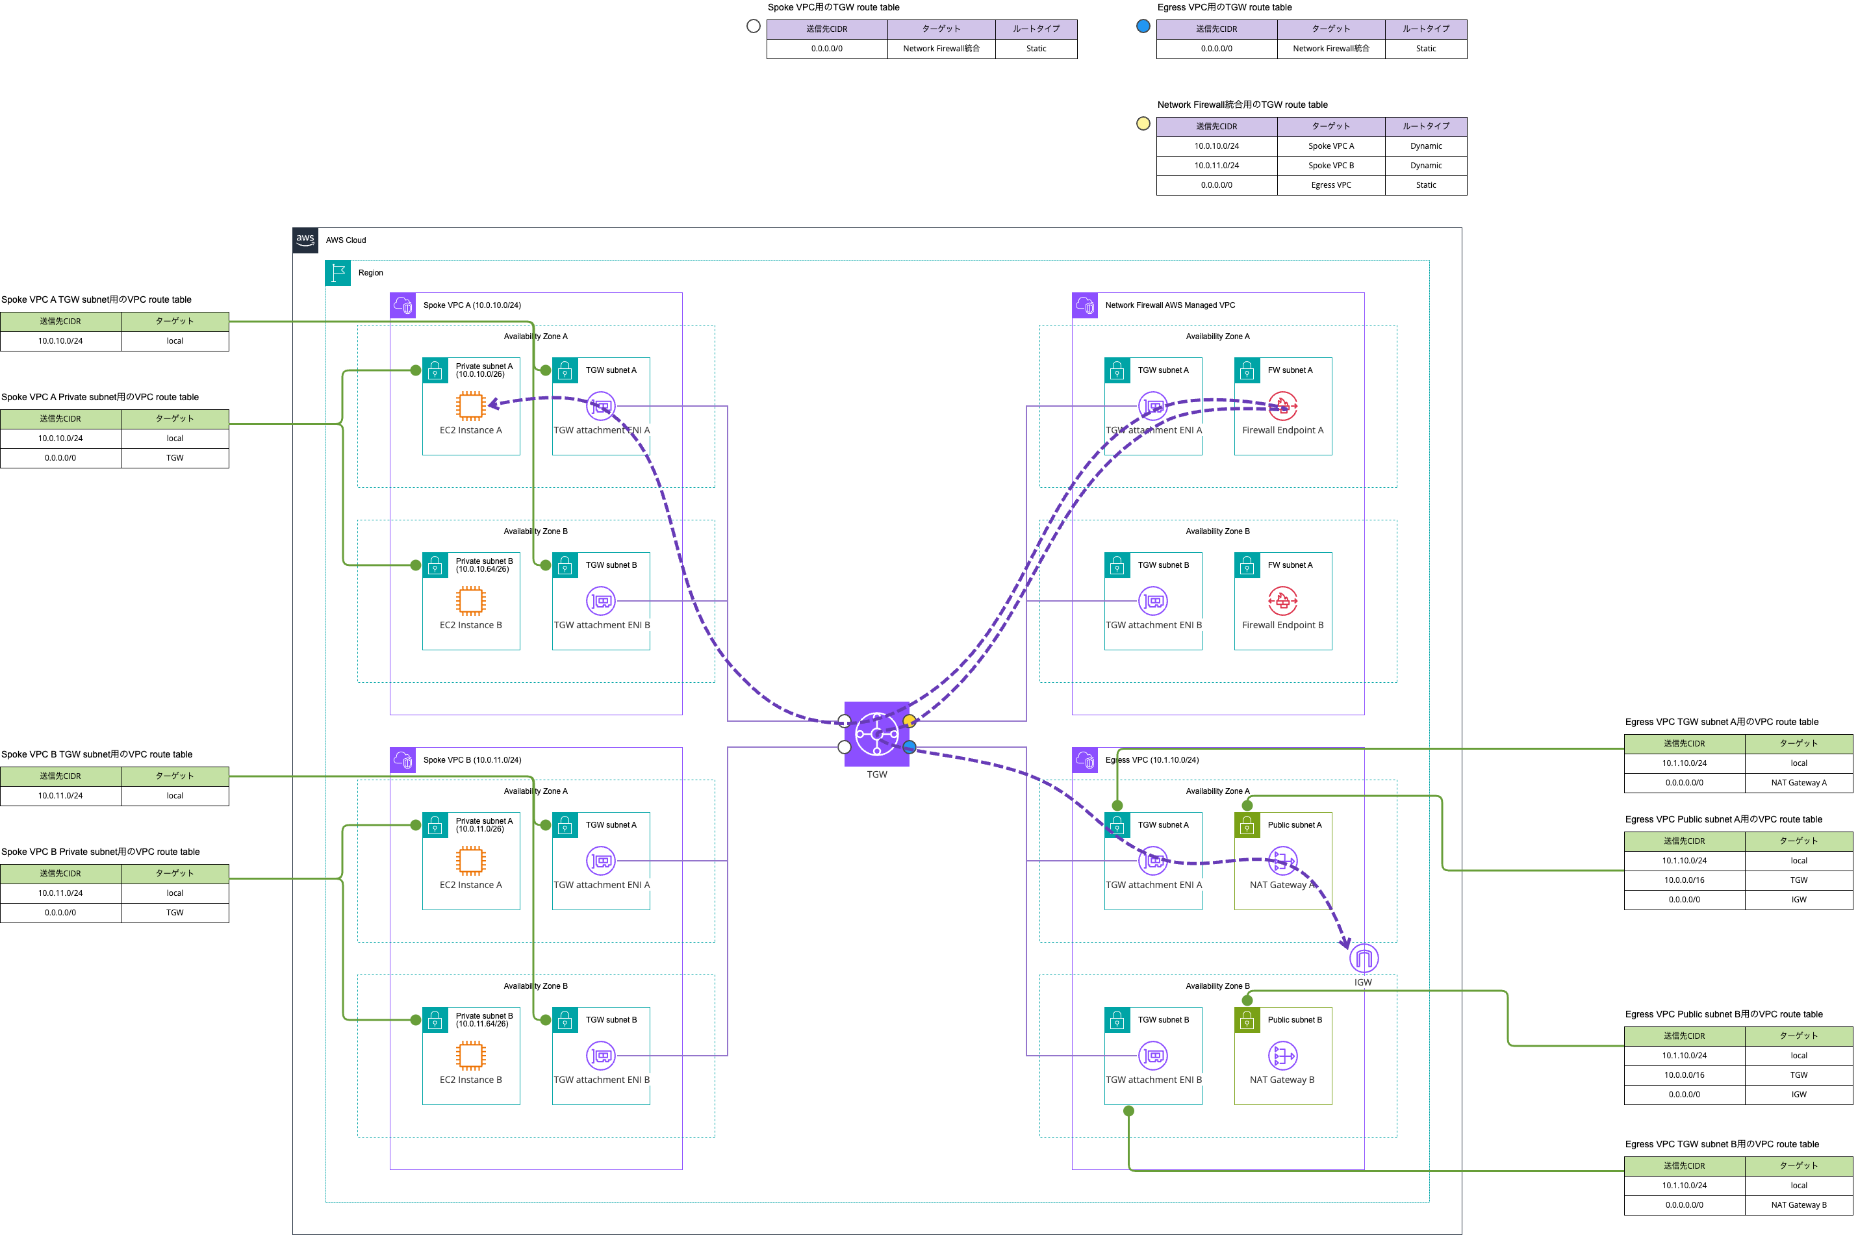Select TGW attachment ENI B icon in Spoke VPC B
This screenshot has height=1235, width=1858.
coord(601,1056)
